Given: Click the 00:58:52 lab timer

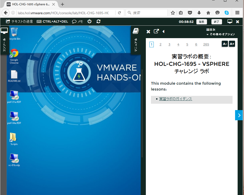Looking at the screenshot, I should 186,22.
